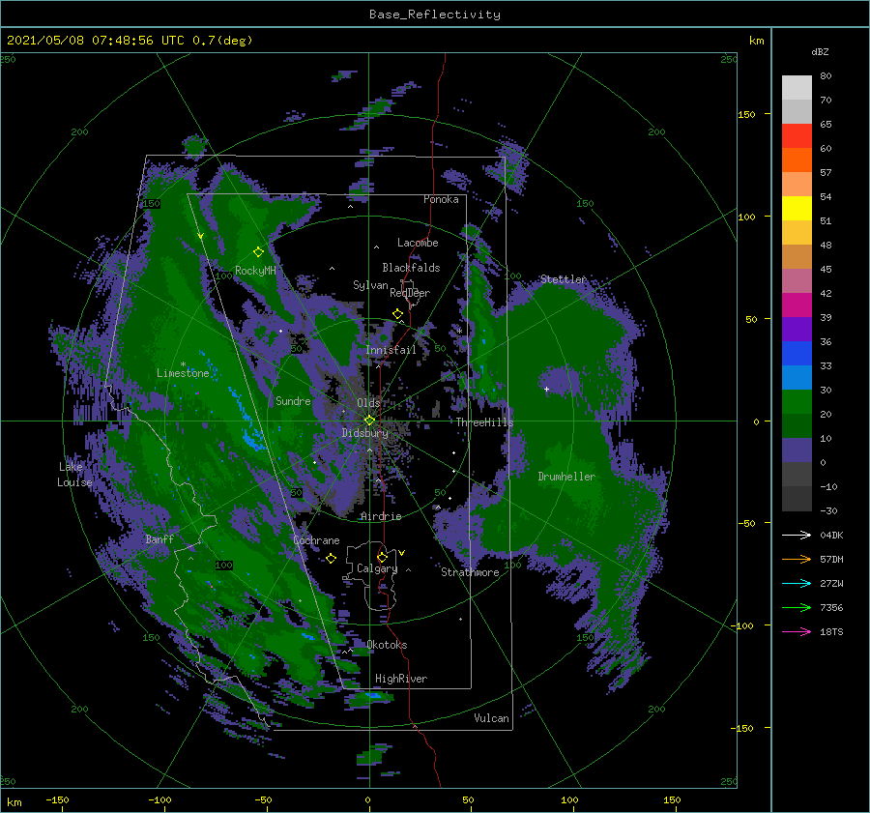The image size is (870, 813).
Task: Click the cyan 27ZW arrow in legend
Action: click(x=797, y=583)
